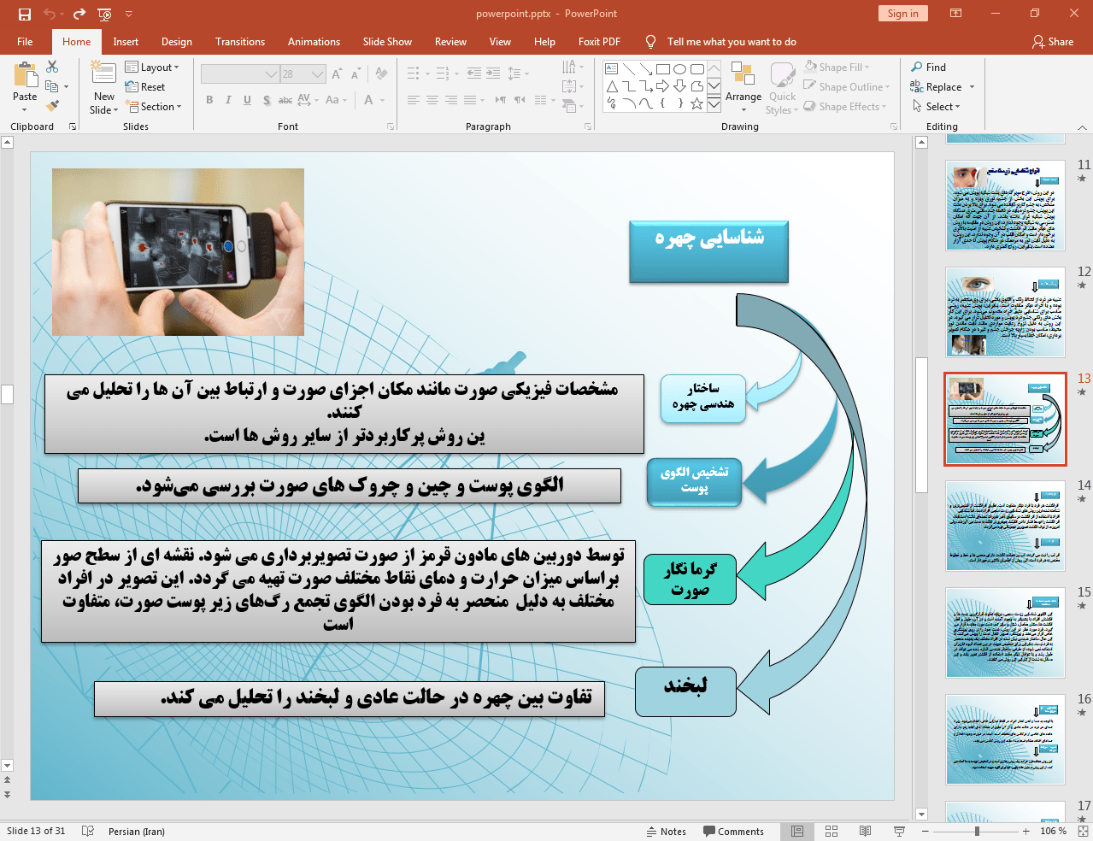Click the spell check status icon
Image resolution: width=1093 pixels, height=841 pixels.
87,831
